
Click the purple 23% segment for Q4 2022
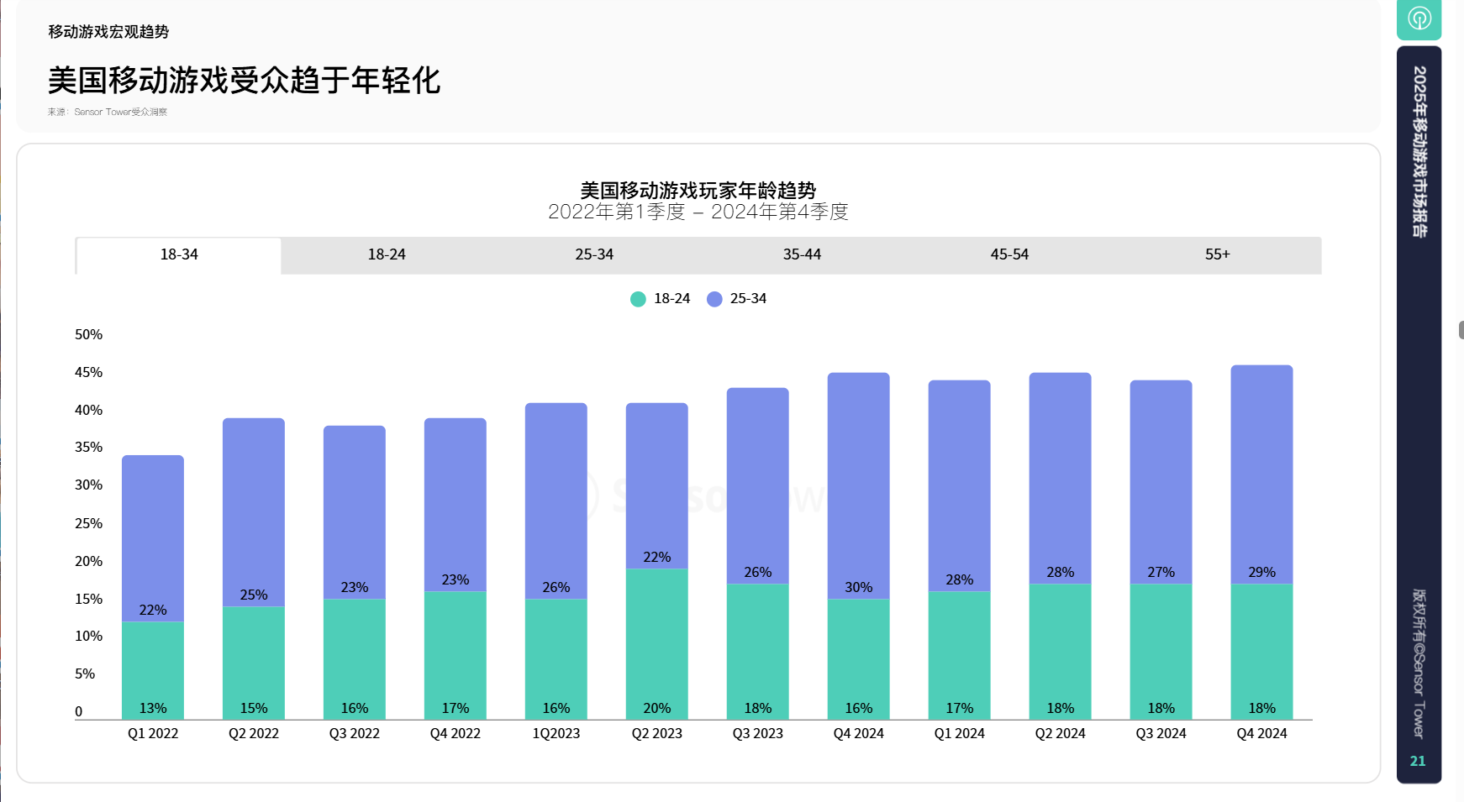pyautogui.click(x=456, y=504)
